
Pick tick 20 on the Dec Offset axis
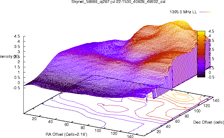159,132
